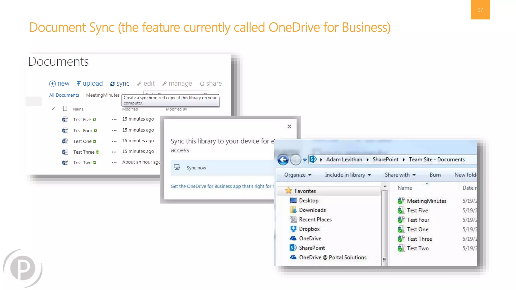The width and height of the screenshot is (516, 290).
Task: Click the manage wrench icon
Action: pos(164,84)
